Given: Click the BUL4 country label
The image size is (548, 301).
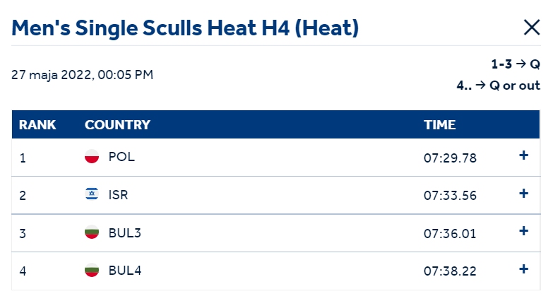Looking at the screenshot, I should (x=125, y=271).
